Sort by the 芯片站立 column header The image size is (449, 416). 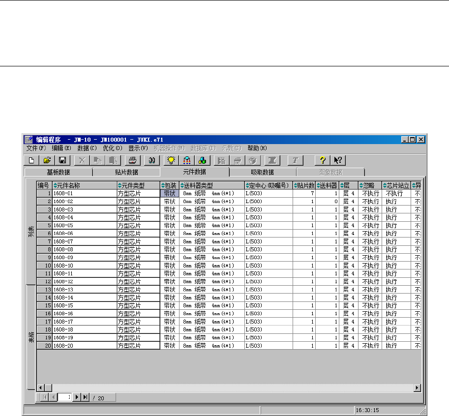click(396, 185)
